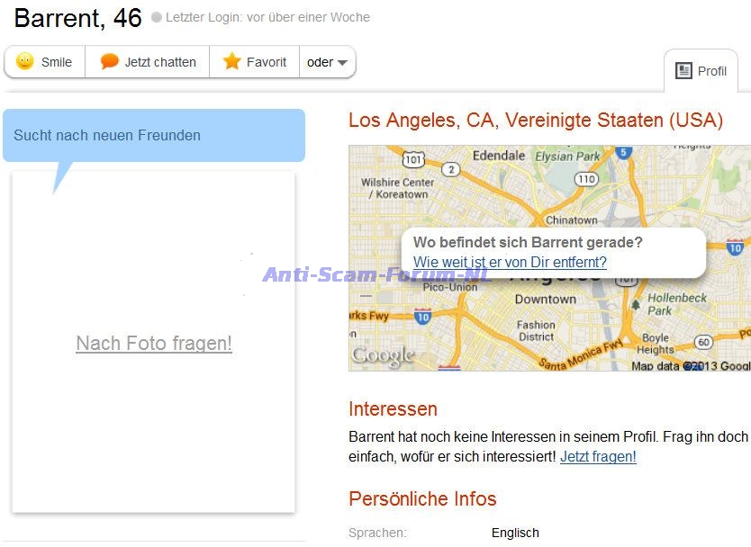Image resolution: width=751 pixels, height=547 pixels.
Task: Click the 'Sucht nach neuen Freunden' speech bubble
Action: [153, 136]
